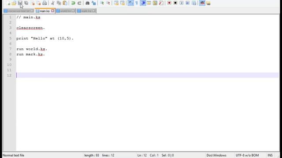Close the mark.ks tab
This screenshot has width=282, height=158.
93,11
